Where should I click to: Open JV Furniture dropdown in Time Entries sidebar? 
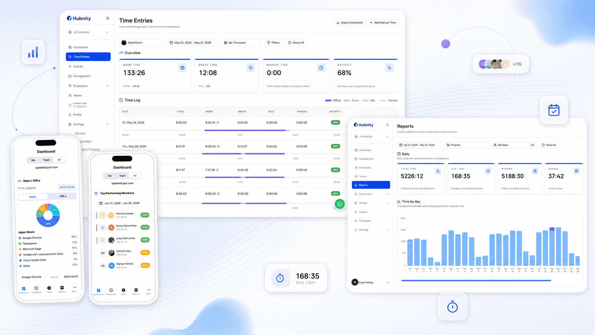(88, 32)
